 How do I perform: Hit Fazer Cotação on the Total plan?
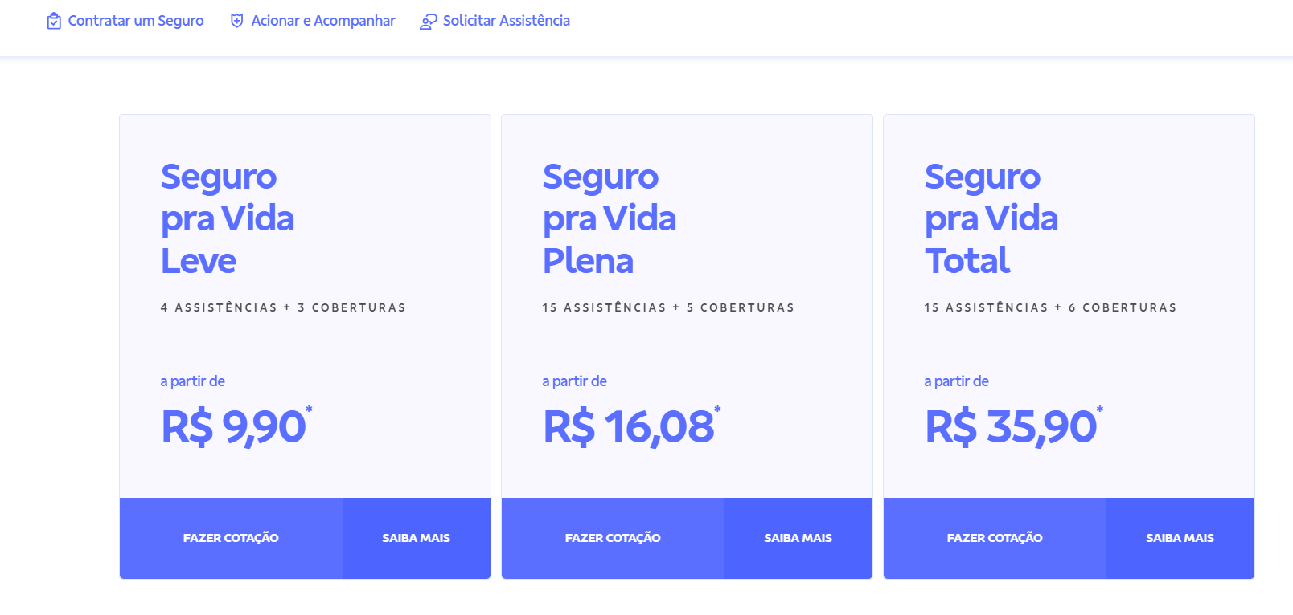click(995, 538)
